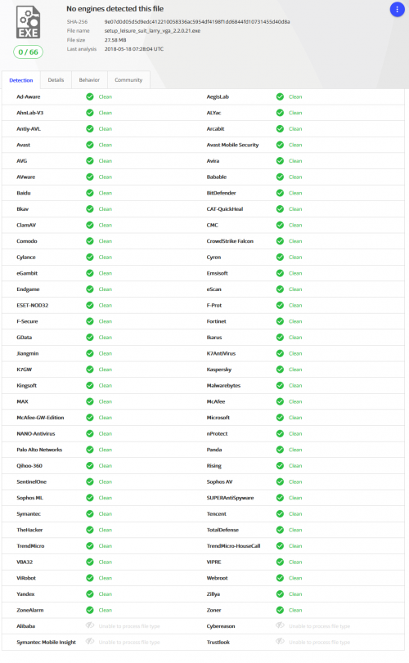Click the SHA-256 hash value
Image resolution: width=409 pixels, height=663 pixels.
coord(197,22)
